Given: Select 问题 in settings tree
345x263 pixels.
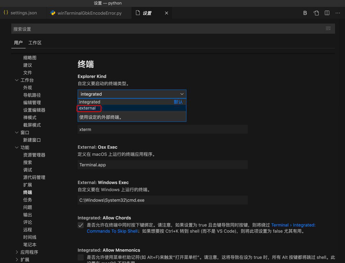Looking at the screenshot, I should coord(28,207).
